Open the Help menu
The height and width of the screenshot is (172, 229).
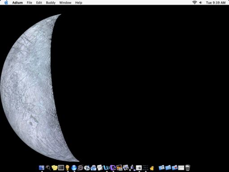point(79,3)
